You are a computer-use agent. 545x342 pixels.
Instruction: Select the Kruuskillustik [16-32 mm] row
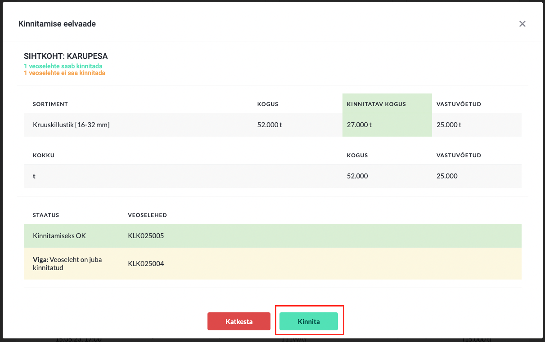(273, 125)
